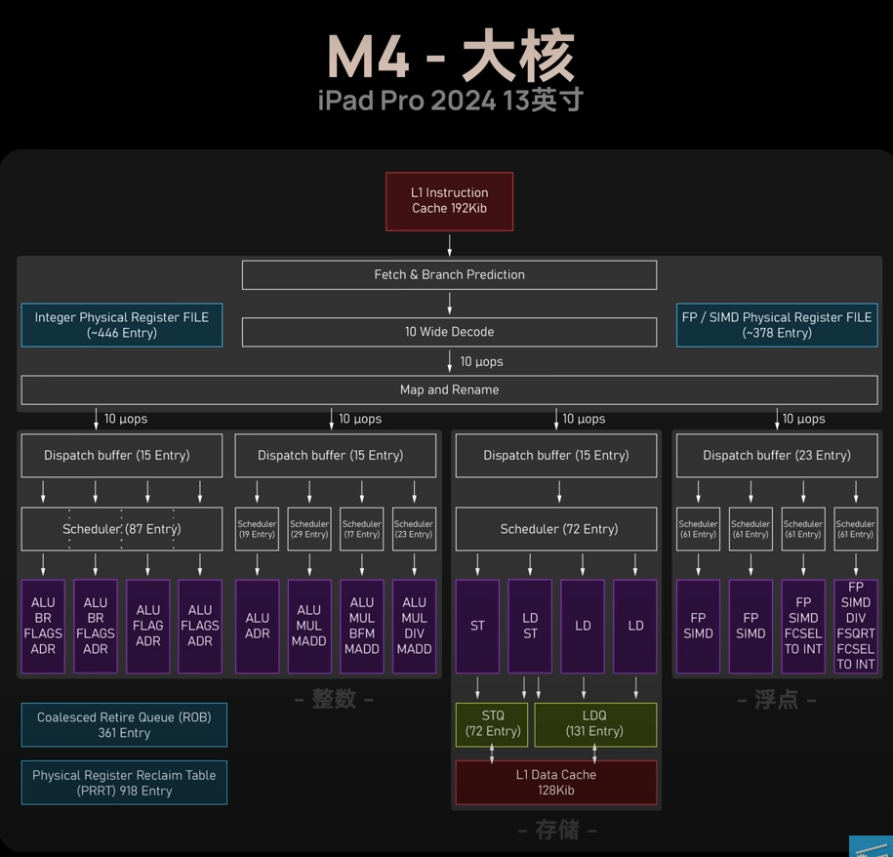The height and width of the screenshot is (857, 893).
Task: Select the Scheduler (23 Entry) box
Action: coord(414,529)
